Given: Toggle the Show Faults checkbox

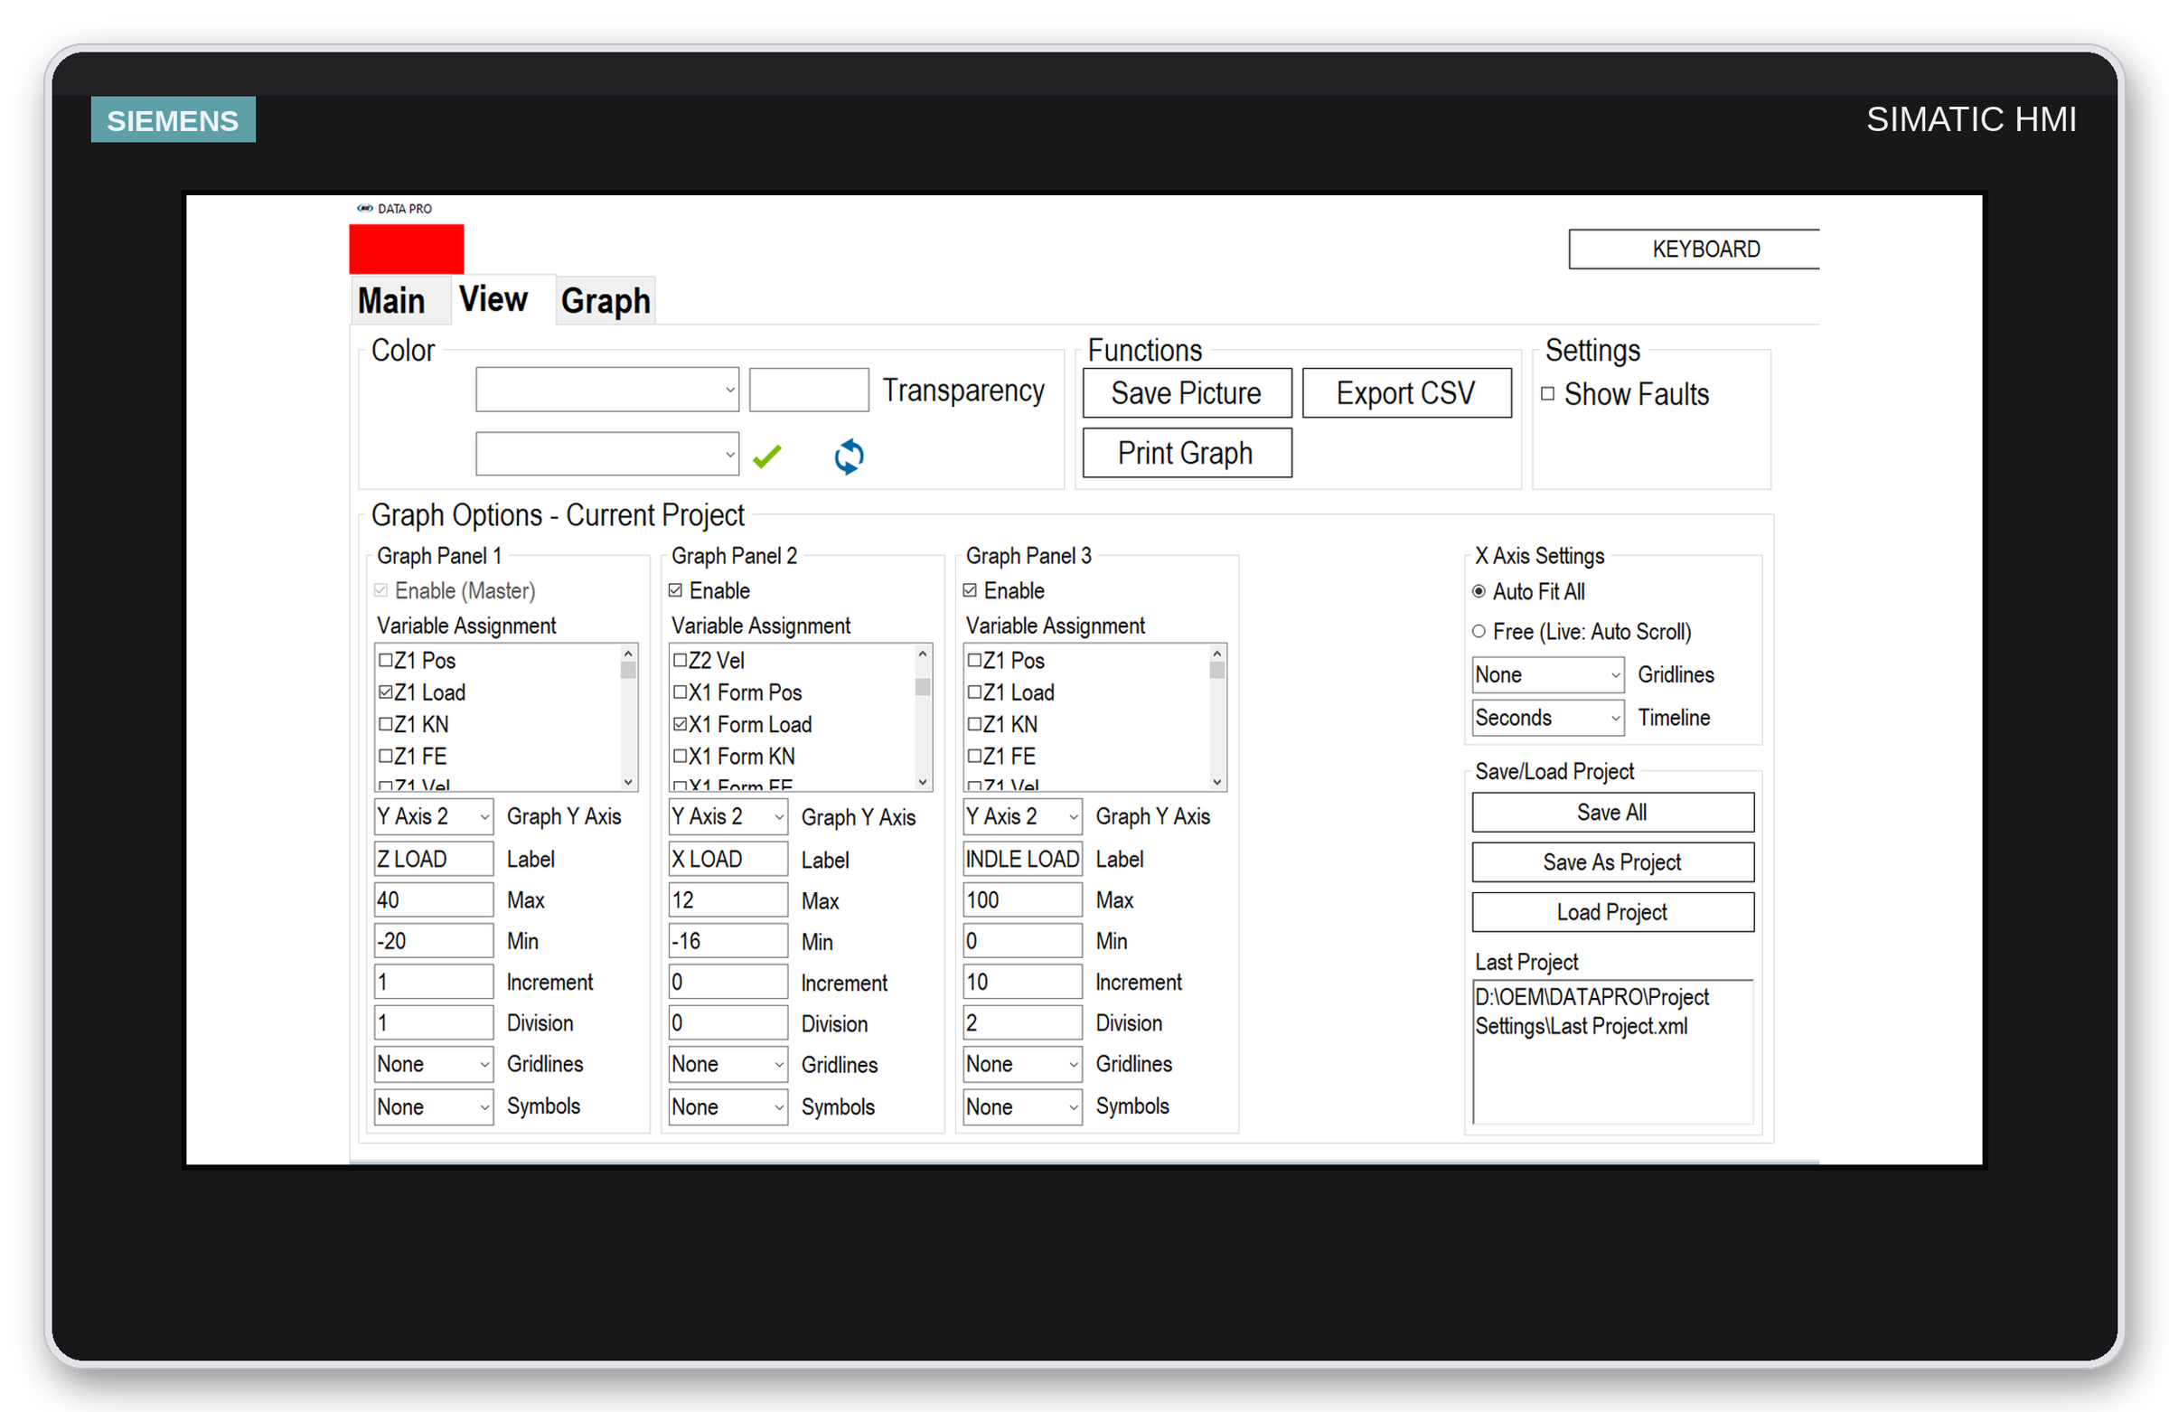Looking at the screenshot, I should tap(1547, 394).
